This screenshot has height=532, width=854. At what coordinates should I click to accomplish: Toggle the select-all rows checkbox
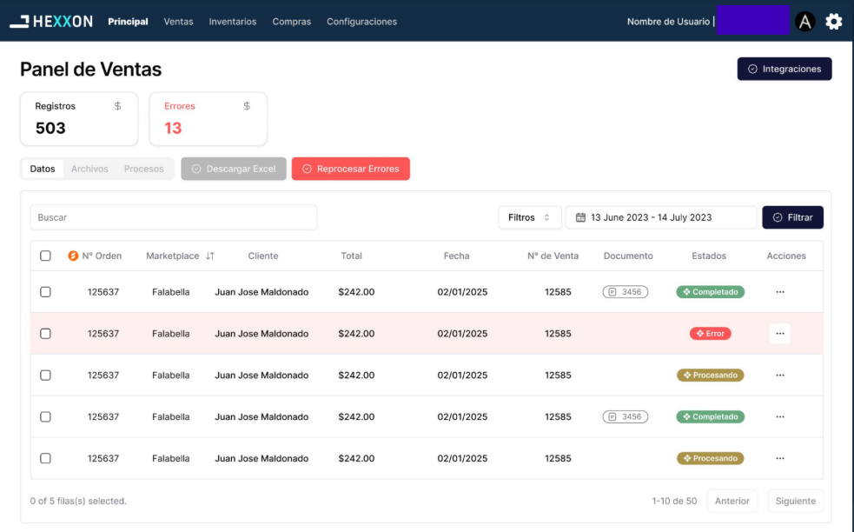click(46, 256)
